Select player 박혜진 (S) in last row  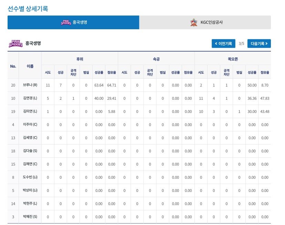[30, 217]
